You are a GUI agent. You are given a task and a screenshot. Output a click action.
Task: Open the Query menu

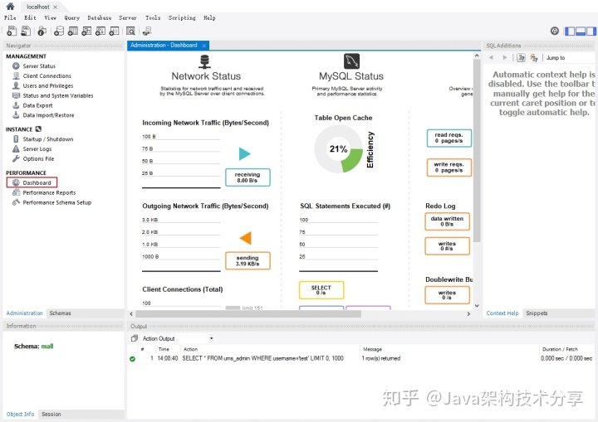click(x=72, y=17)
